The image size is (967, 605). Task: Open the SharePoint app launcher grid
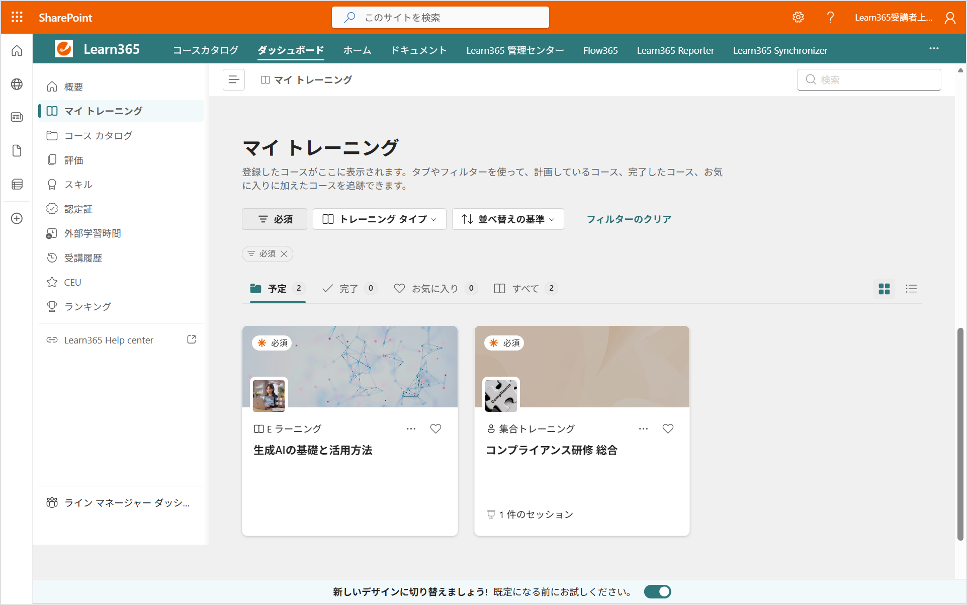point(17,17)
